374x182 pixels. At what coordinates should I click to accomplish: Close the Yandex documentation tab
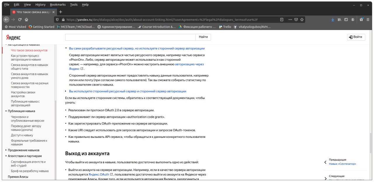[53, 12]
